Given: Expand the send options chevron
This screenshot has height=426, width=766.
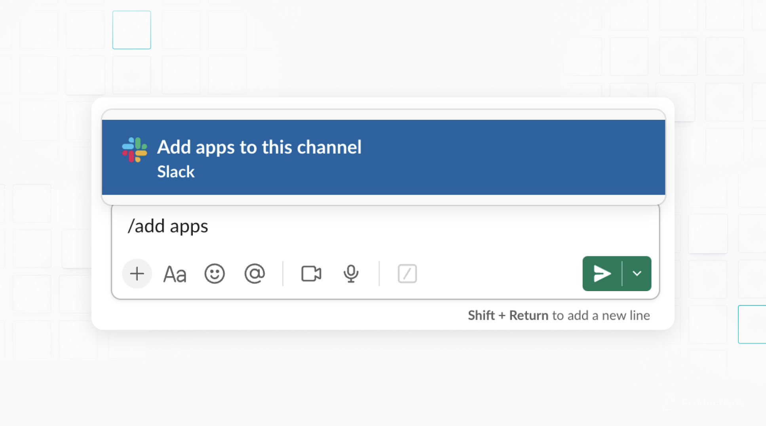Looking at the screenshot, I should coord(637,274).
